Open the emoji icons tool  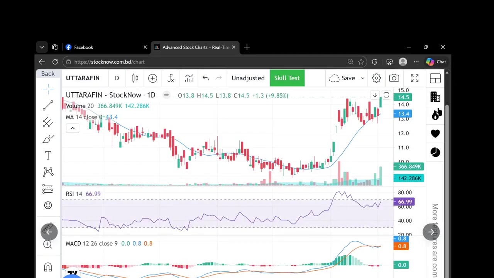pos(48,205)
